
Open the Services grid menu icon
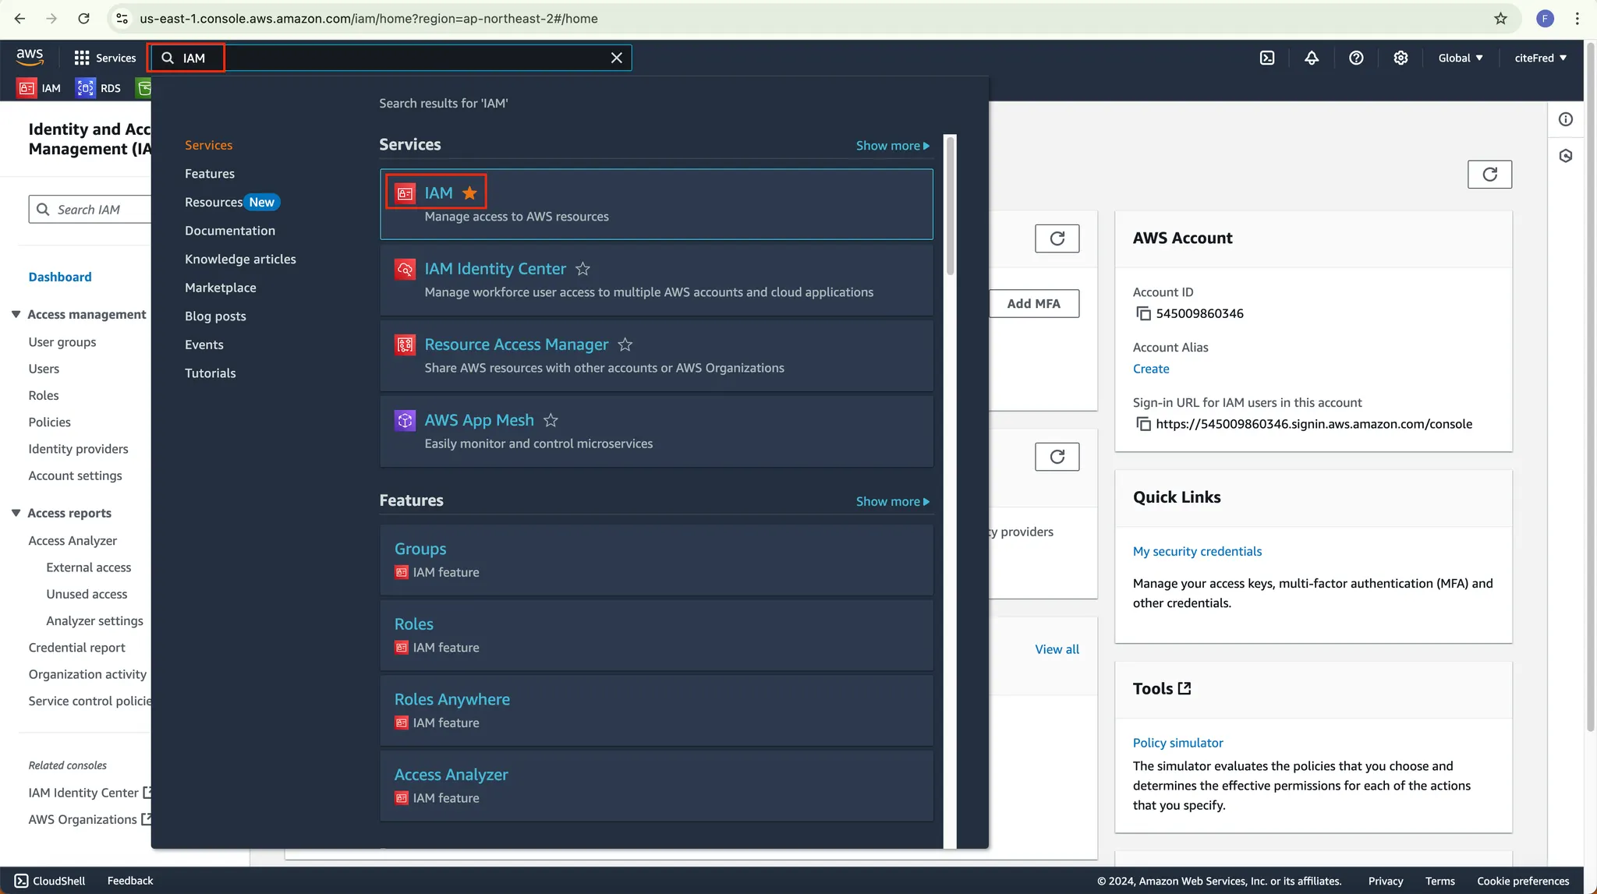82,58
